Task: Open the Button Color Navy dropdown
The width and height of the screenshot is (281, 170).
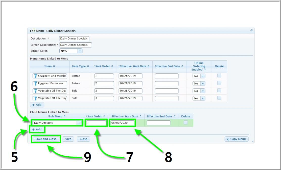Action: point(80,51)
